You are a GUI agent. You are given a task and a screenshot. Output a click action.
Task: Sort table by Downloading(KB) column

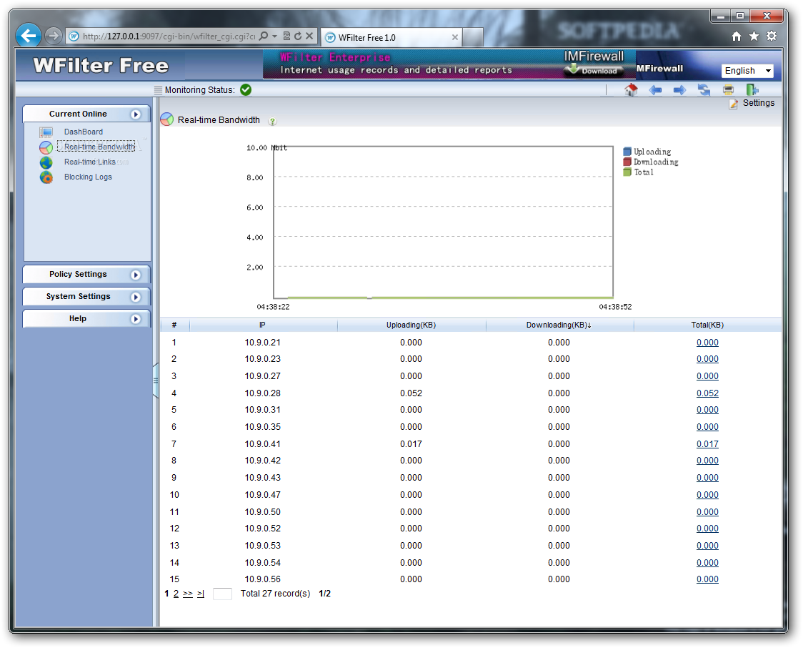(x=559, y=325)
